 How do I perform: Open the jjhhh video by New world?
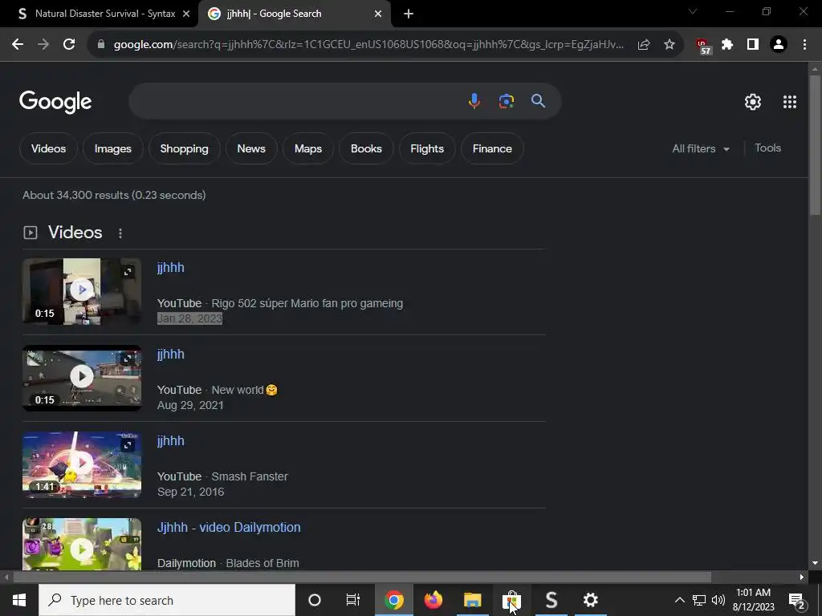tap(171, 354)
